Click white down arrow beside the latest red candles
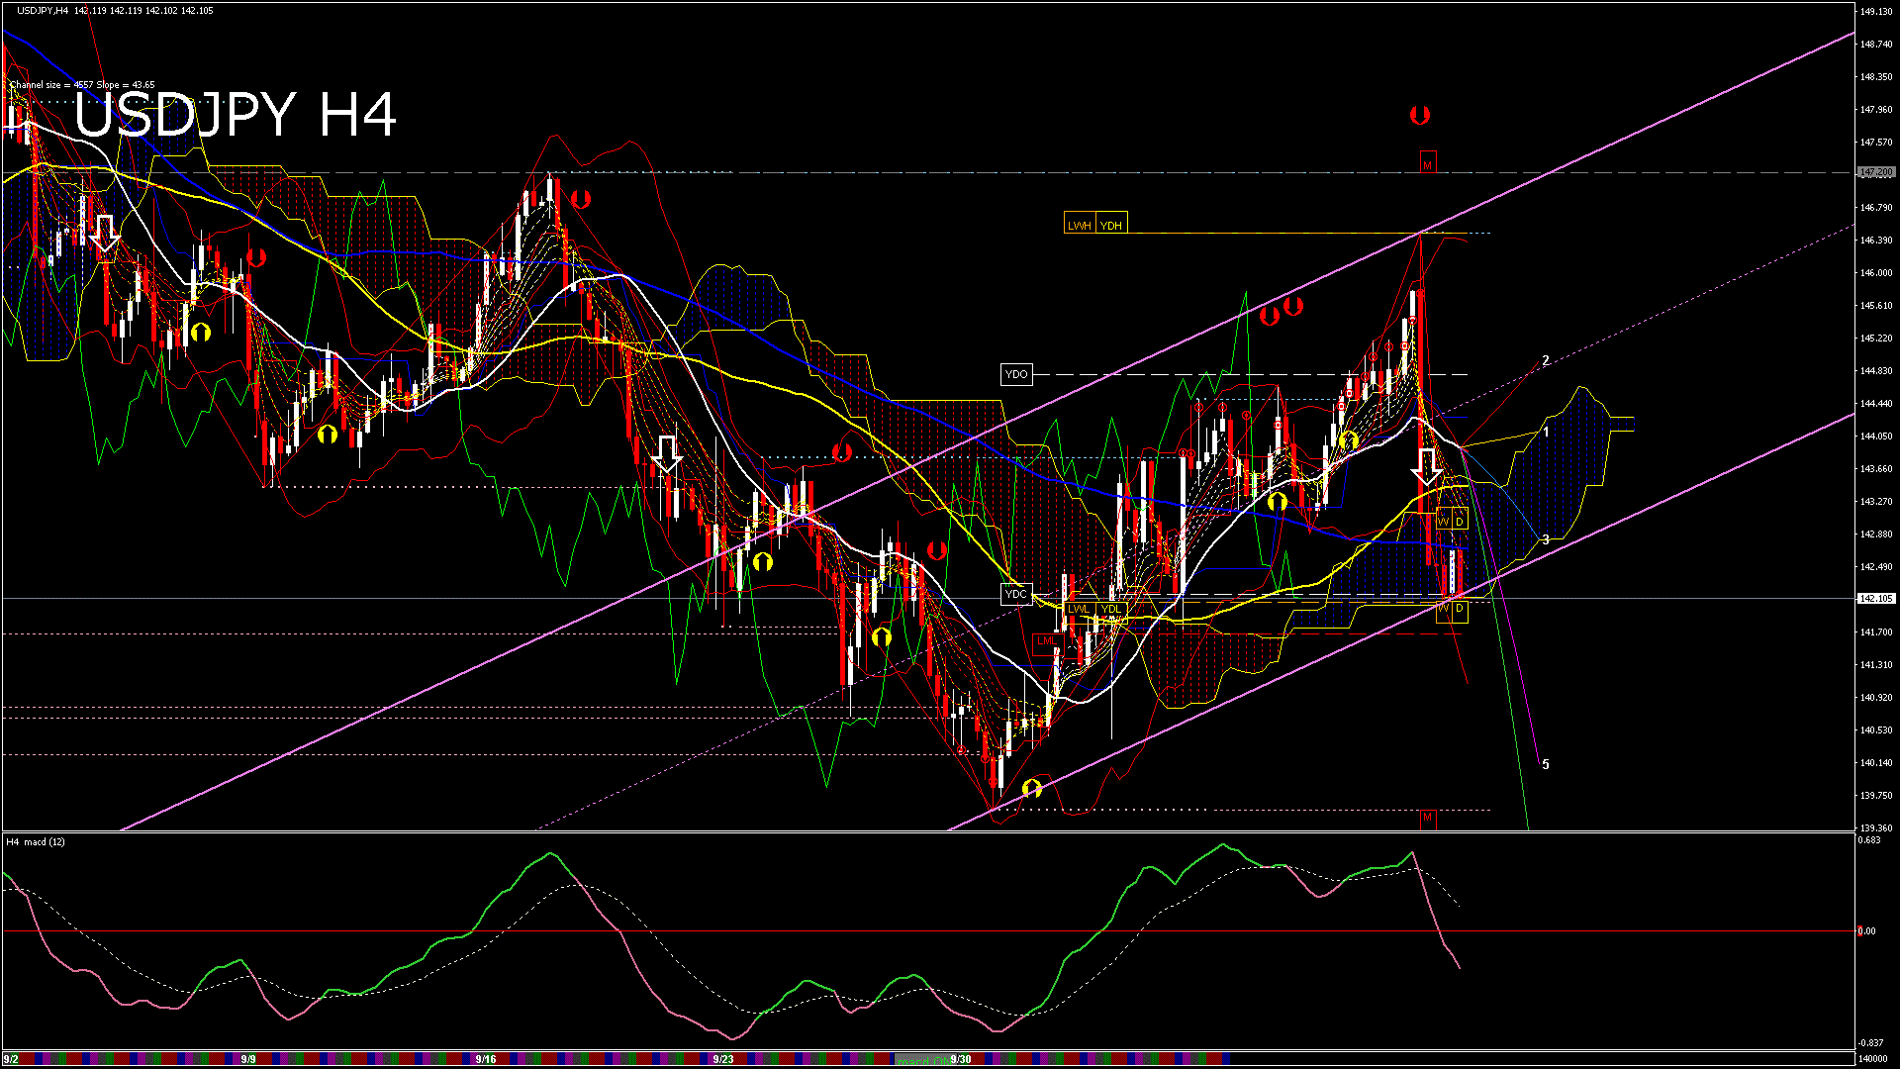The width and height of the screenshot is (1900, 1069). click(1427, 467)
